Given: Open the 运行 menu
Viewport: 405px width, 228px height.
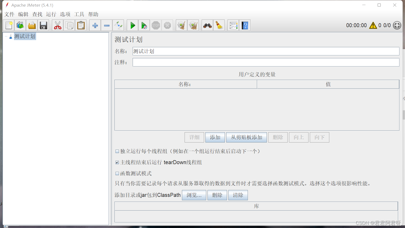Looking at the screenshot, I should click(x=51, y=14).
